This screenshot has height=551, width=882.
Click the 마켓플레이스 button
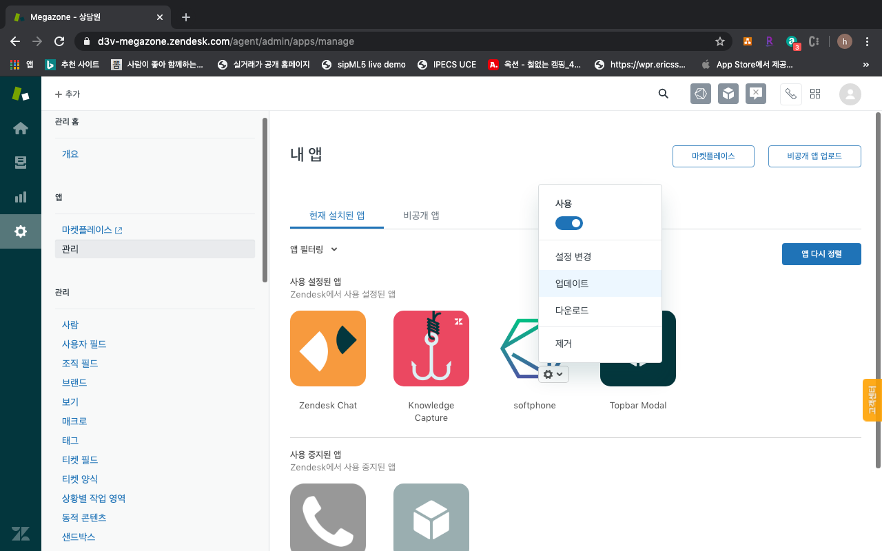pos(713,156)
